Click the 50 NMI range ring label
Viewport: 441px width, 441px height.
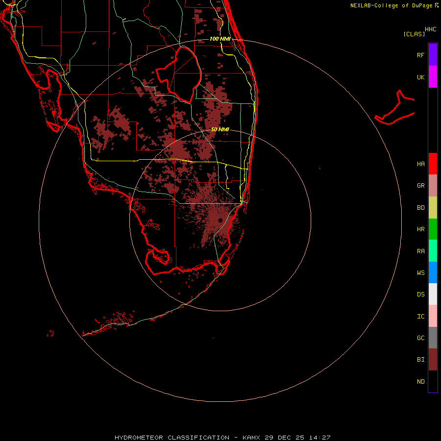[x=220, y=130]
